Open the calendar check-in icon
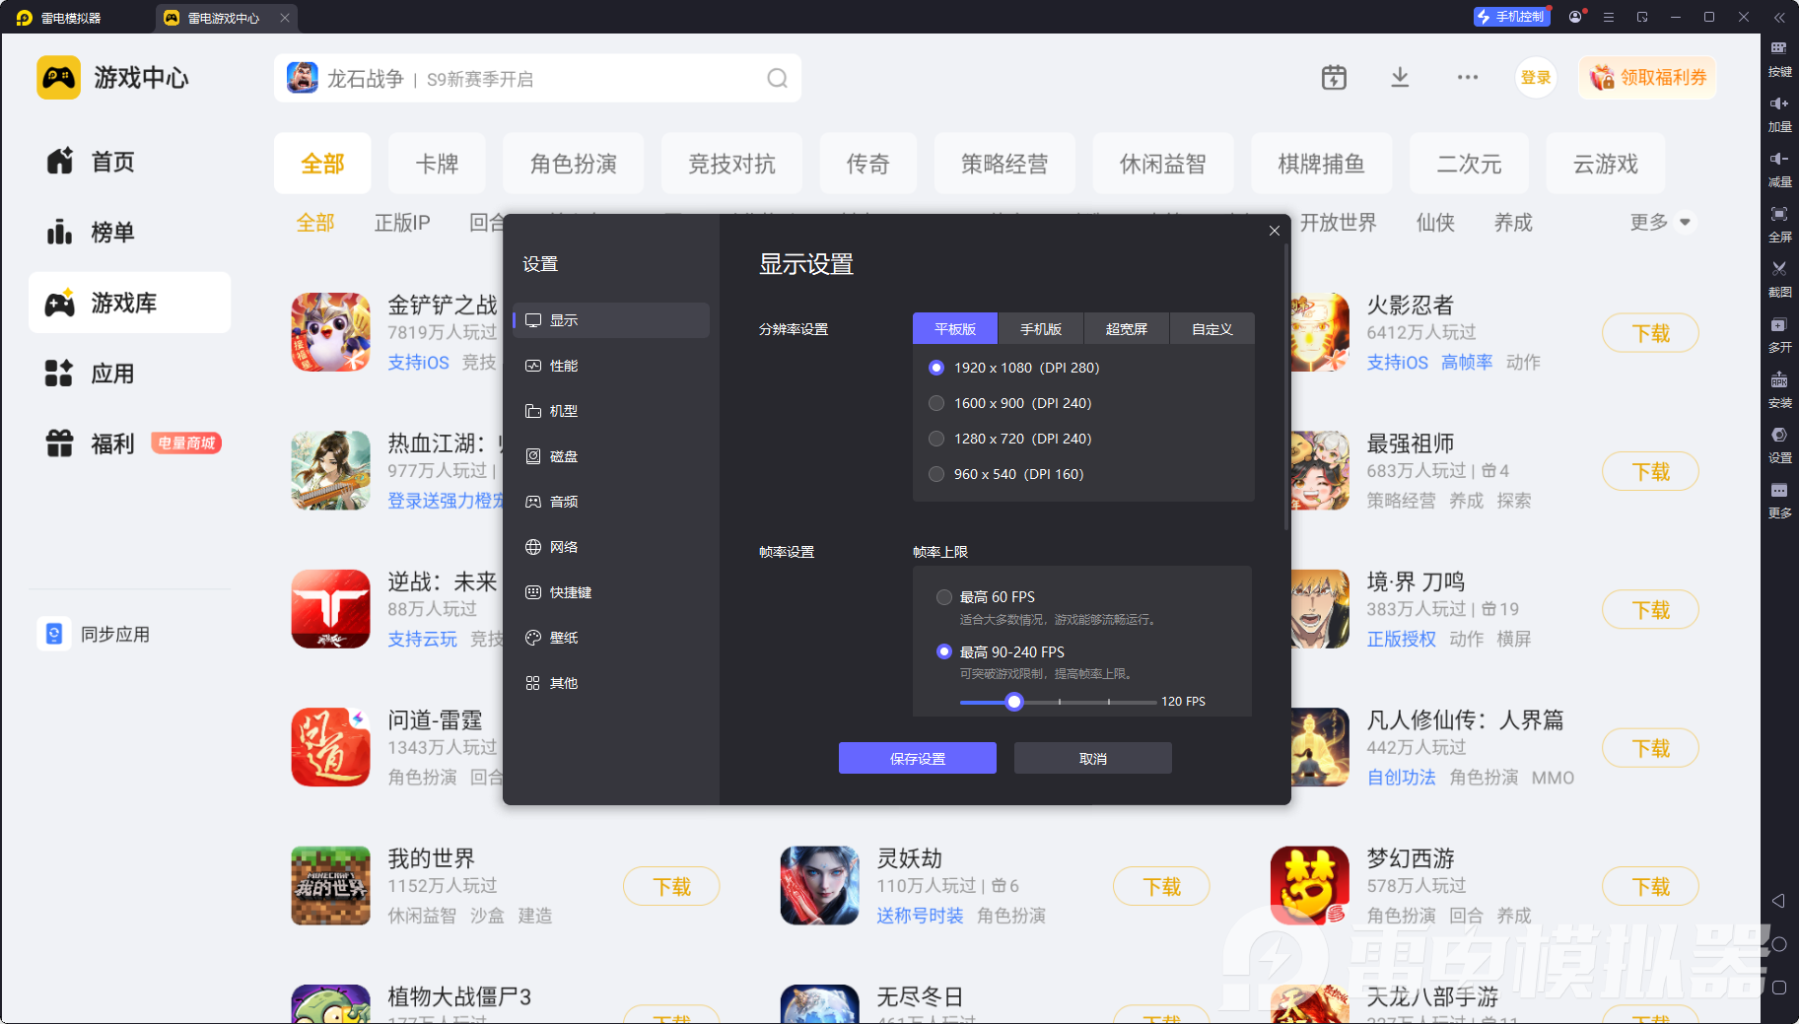This screenshot has width=1799, height=1024. pos(1334,78)
